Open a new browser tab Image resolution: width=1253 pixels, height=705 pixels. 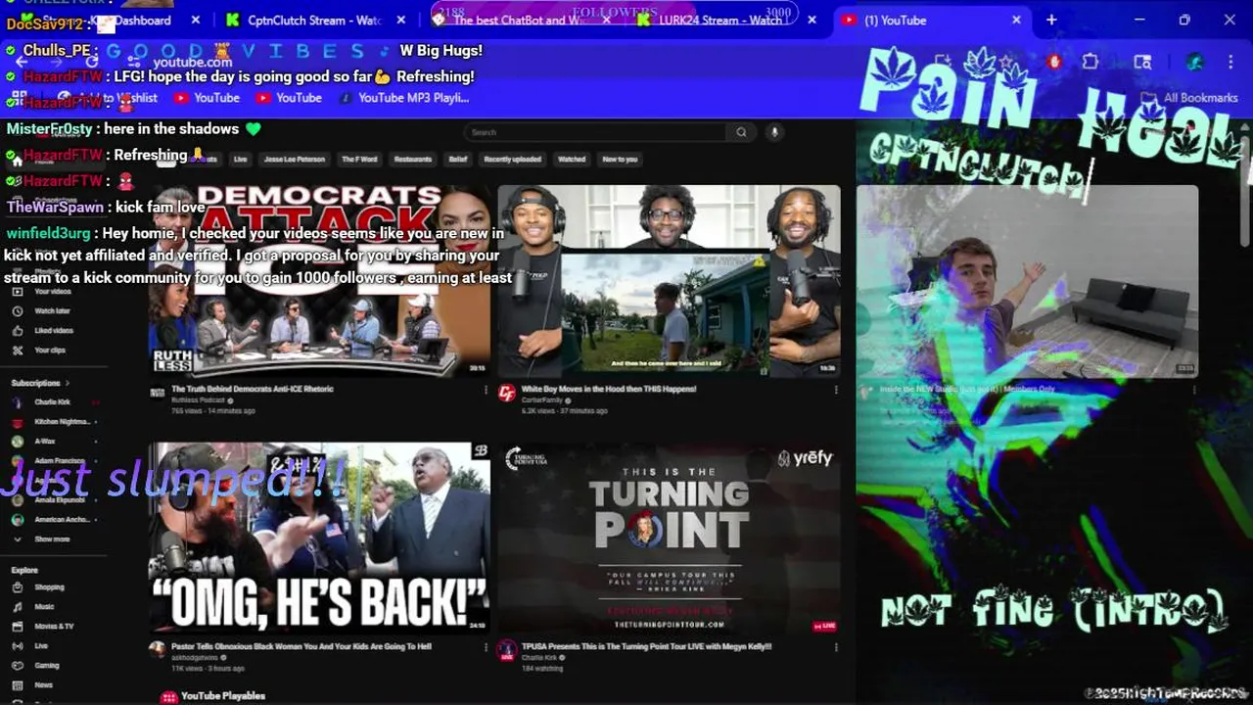tap(1051, 20)
